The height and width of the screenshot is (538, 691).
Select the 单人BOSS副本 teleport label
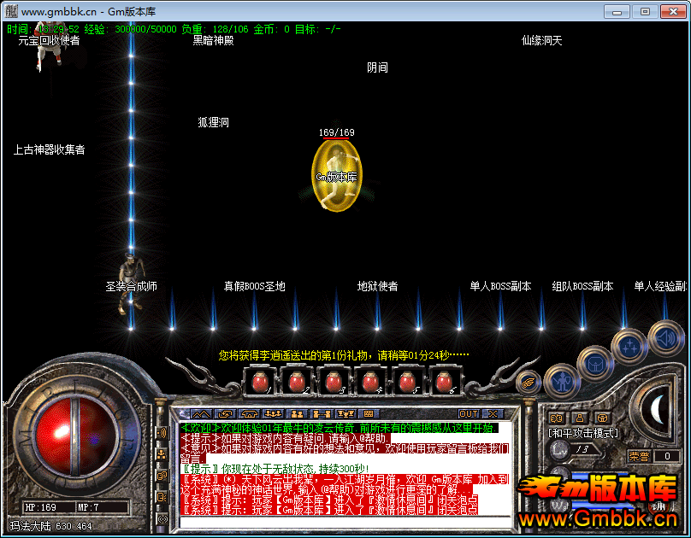(500, 286)
